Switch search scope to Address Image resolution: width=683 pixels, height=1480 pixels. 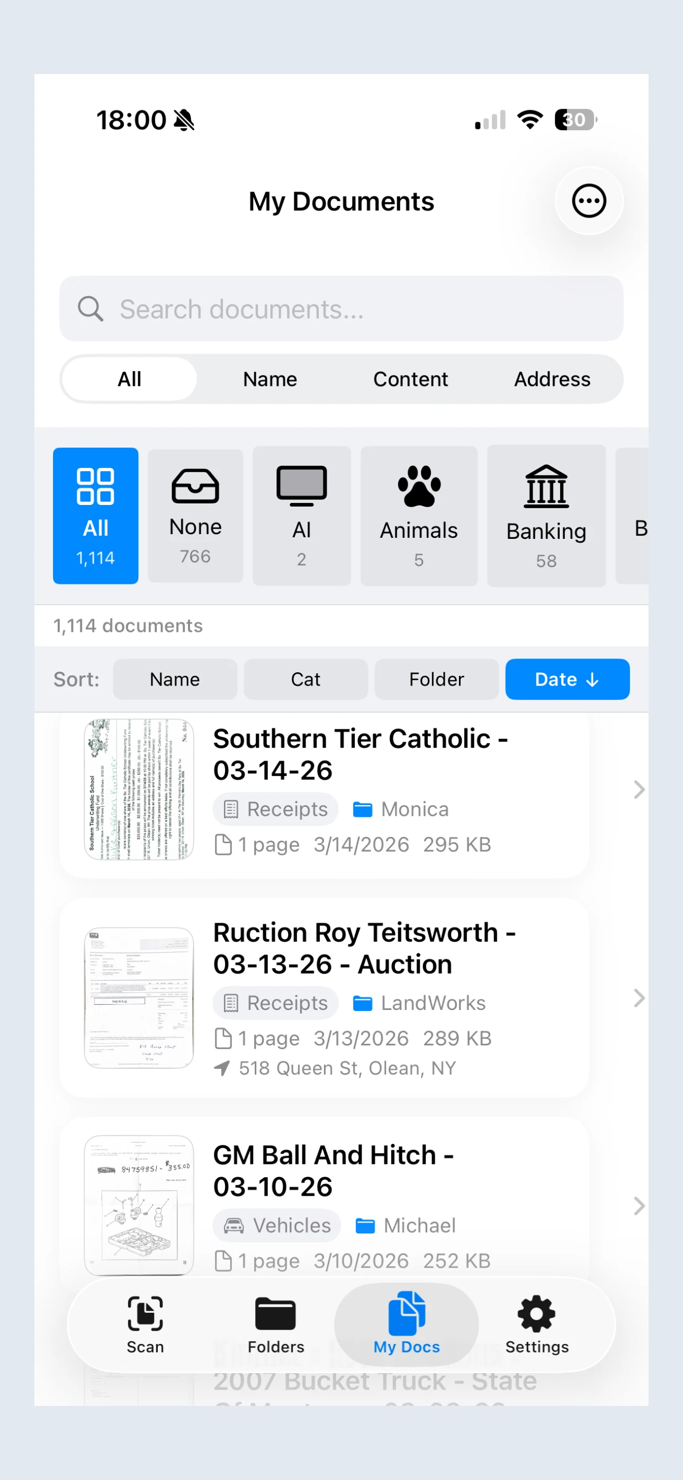click(552, 379)
